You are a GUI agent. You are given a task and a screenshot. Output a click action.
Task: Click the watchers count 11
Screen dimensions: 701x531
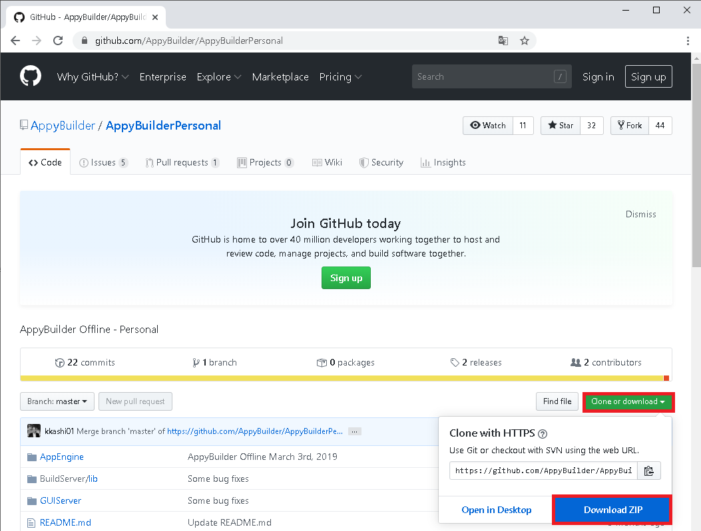[x=523, y=126]
